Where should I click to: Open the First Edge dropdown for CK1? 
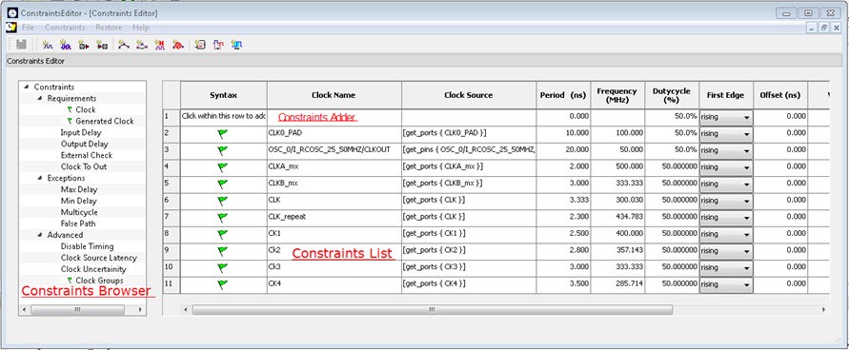725,234
